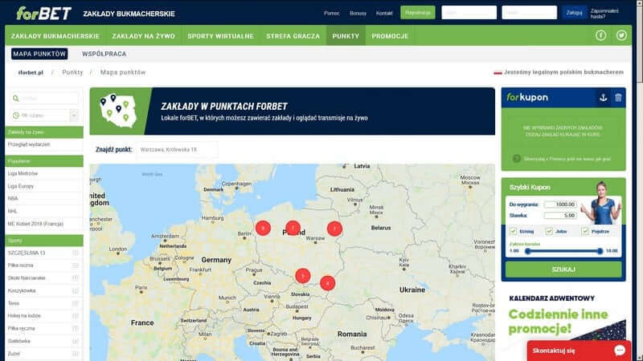Open STREFA GRACZA menu item
The height and width of the screenshot is (361, 643).
(293, 36)
